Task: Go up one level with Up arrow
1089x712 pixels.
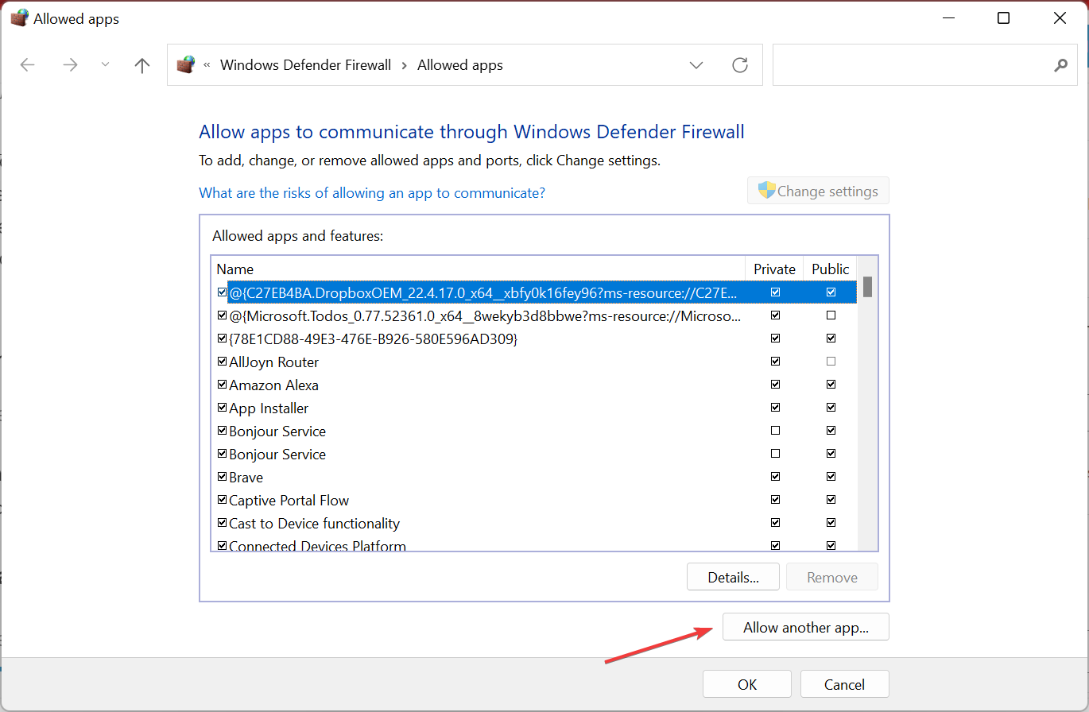Action: [142, 65]
